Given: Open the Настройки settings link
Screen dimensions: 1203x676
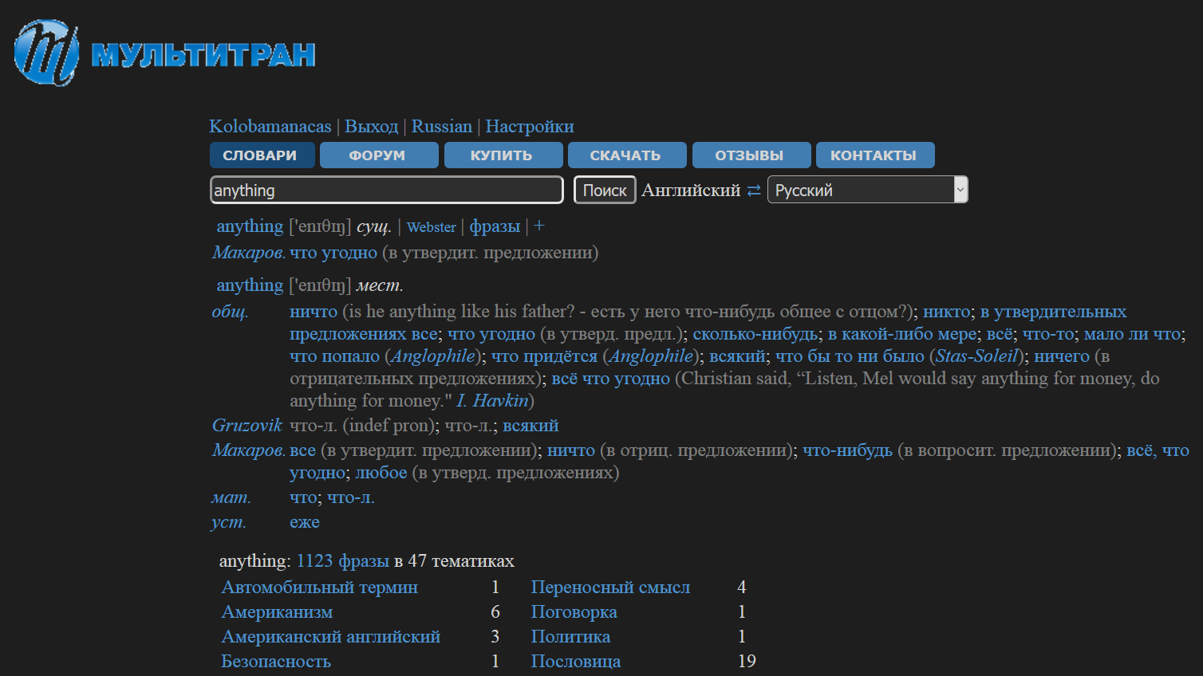Looking at the screenshot, I should tap(530, 127).
